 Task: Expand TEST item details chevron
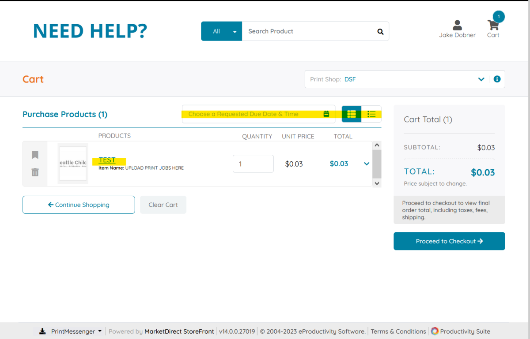[x=366, y=164]
